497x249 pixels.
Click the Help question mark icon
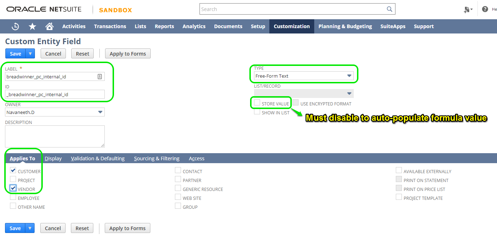485,9
